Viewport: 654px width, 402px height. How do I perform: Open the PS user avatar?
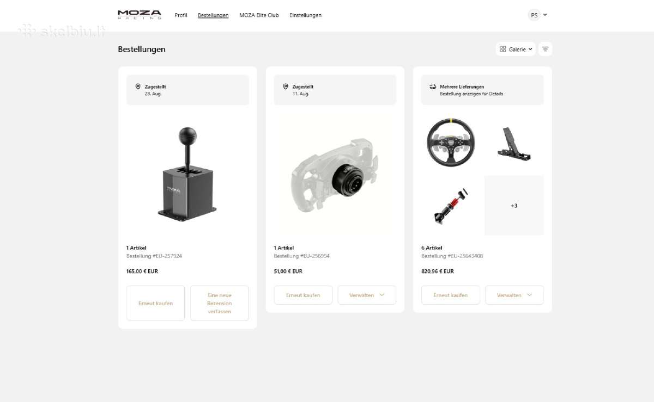point(534,15)
